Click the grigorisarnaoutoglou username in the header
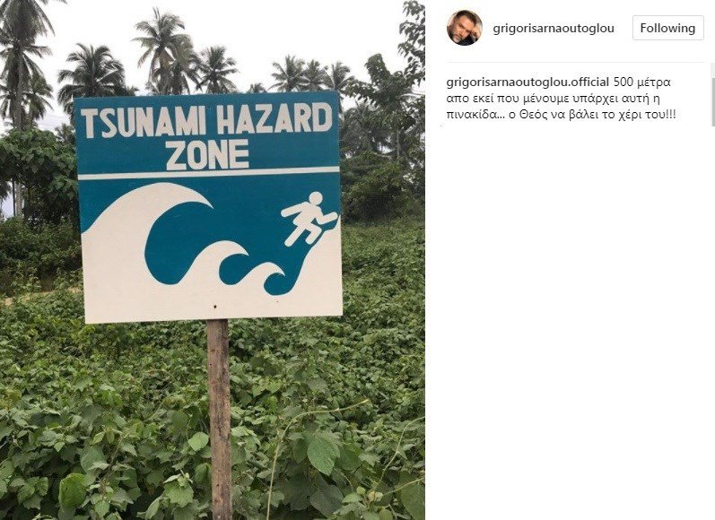This screenshot has width=715, height=520. [x=554, y=29]
